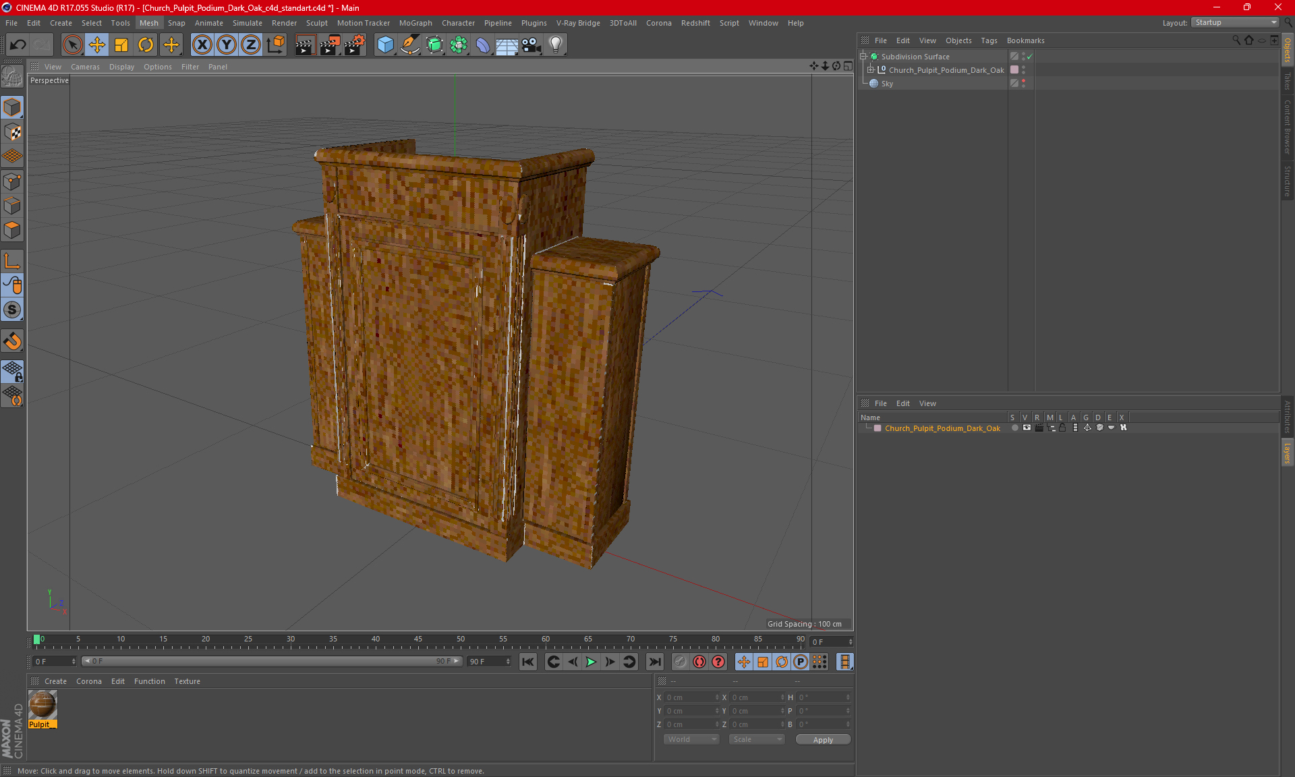Toggle coordinate system icon
This screenshot has height=777, width=1295.
tap(275, 45)
